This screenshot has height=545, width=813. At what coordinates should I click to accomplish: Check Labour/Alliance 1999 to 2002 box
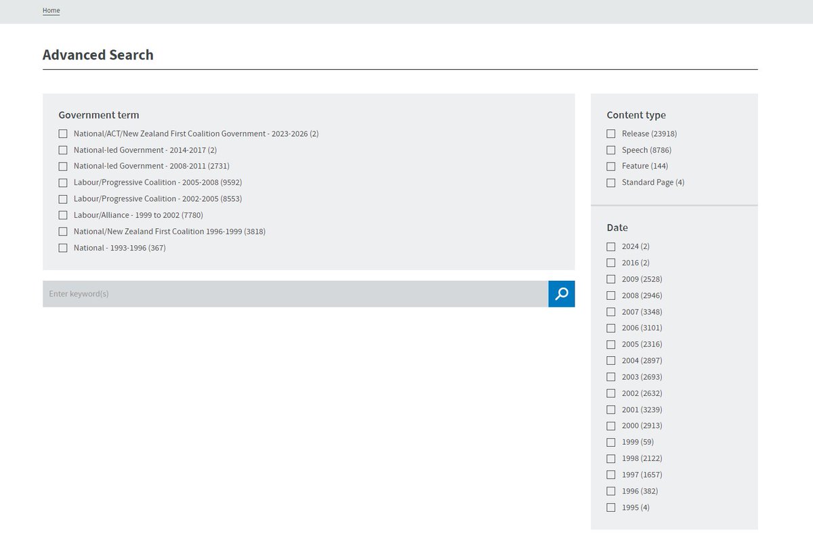[63, 215]
